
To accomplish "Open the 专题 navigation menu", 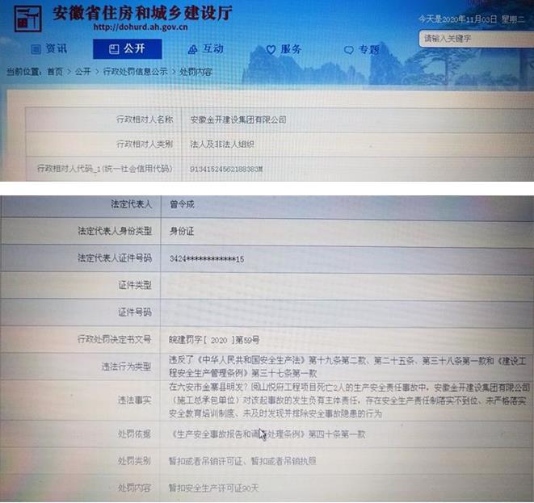I will tap(362, 50).
